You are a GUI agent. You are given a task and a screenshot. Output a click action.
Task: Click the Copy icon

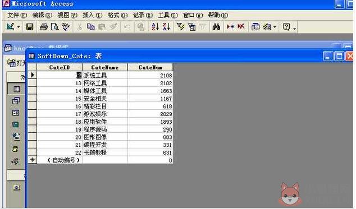click(x=91, y=27)
